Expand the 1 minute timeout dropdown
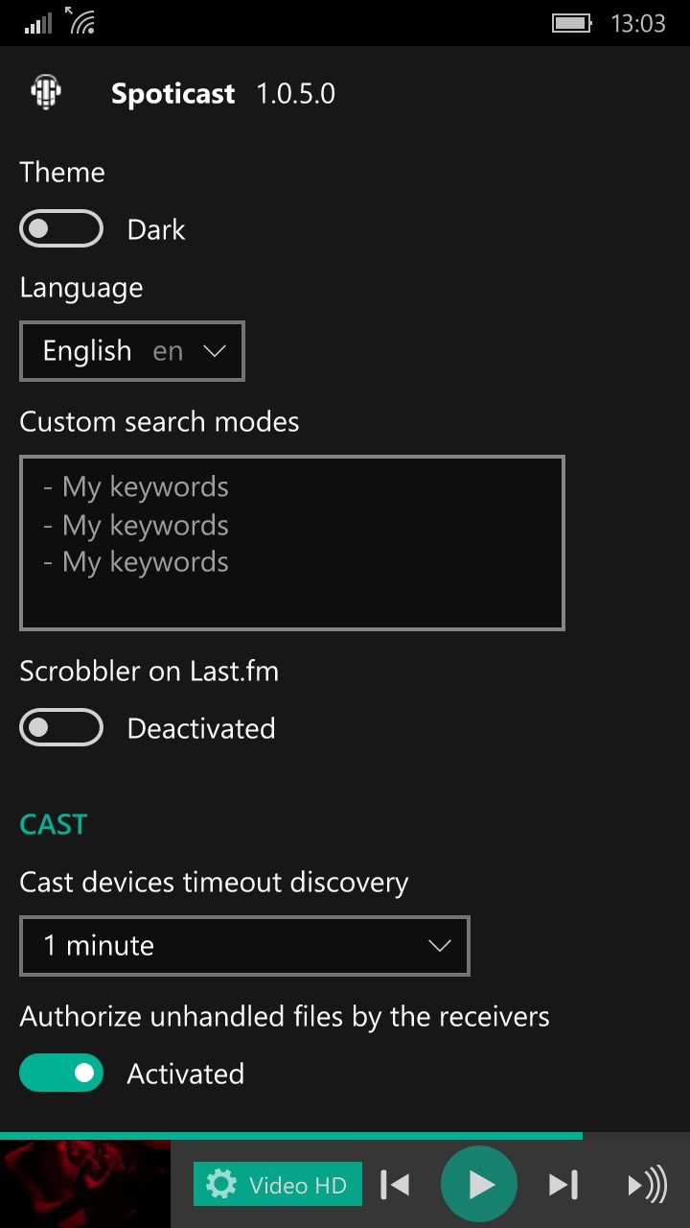Image resolution: width=690 pixels, height=1228 pixels. 244,946
